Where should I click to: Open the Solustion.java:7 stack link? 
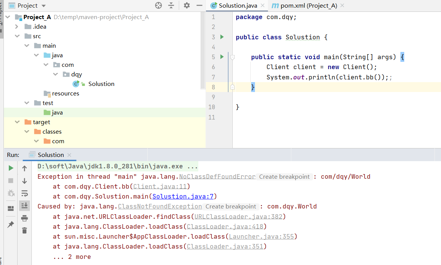click(x=183, y=197)
